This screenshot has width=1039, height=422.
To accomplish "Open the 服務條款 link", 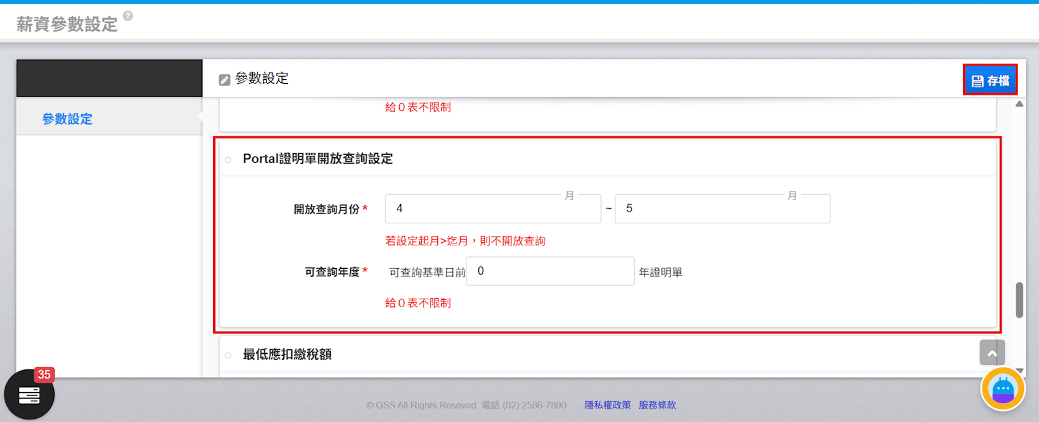I will 657,405.
